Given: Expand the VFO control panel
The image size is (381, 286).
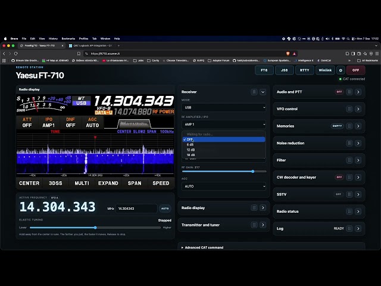Looking at the screenshot, I should (358, 109).
